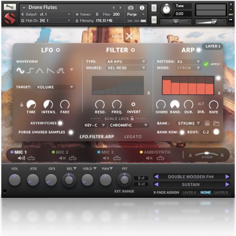Assign X-Fade to Layer A

[189, 193]
